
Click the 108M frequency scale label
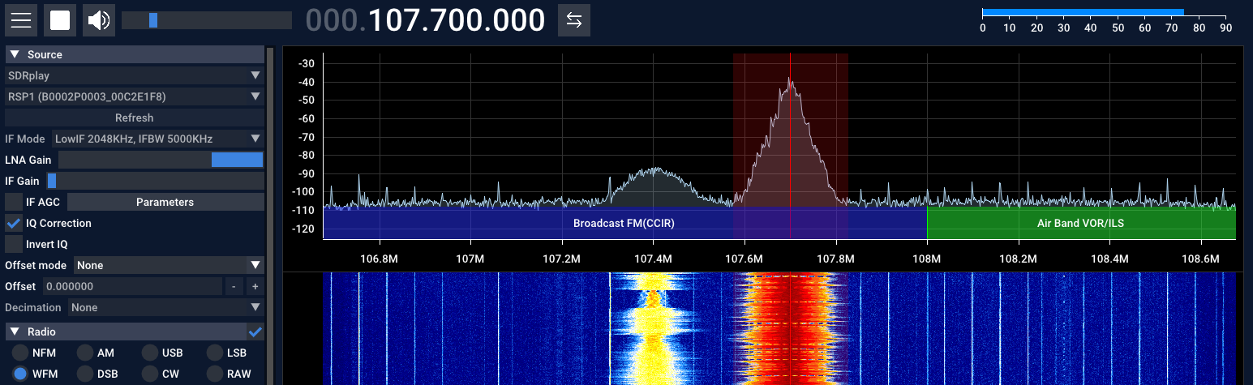[x=927, y=259]
